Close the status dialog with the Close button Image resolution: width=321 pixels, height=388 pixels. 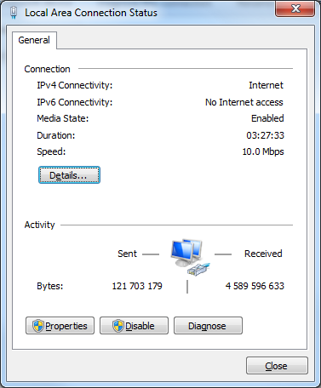[277, 366]
